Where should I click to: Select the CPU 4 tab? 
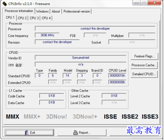(46, 18)
